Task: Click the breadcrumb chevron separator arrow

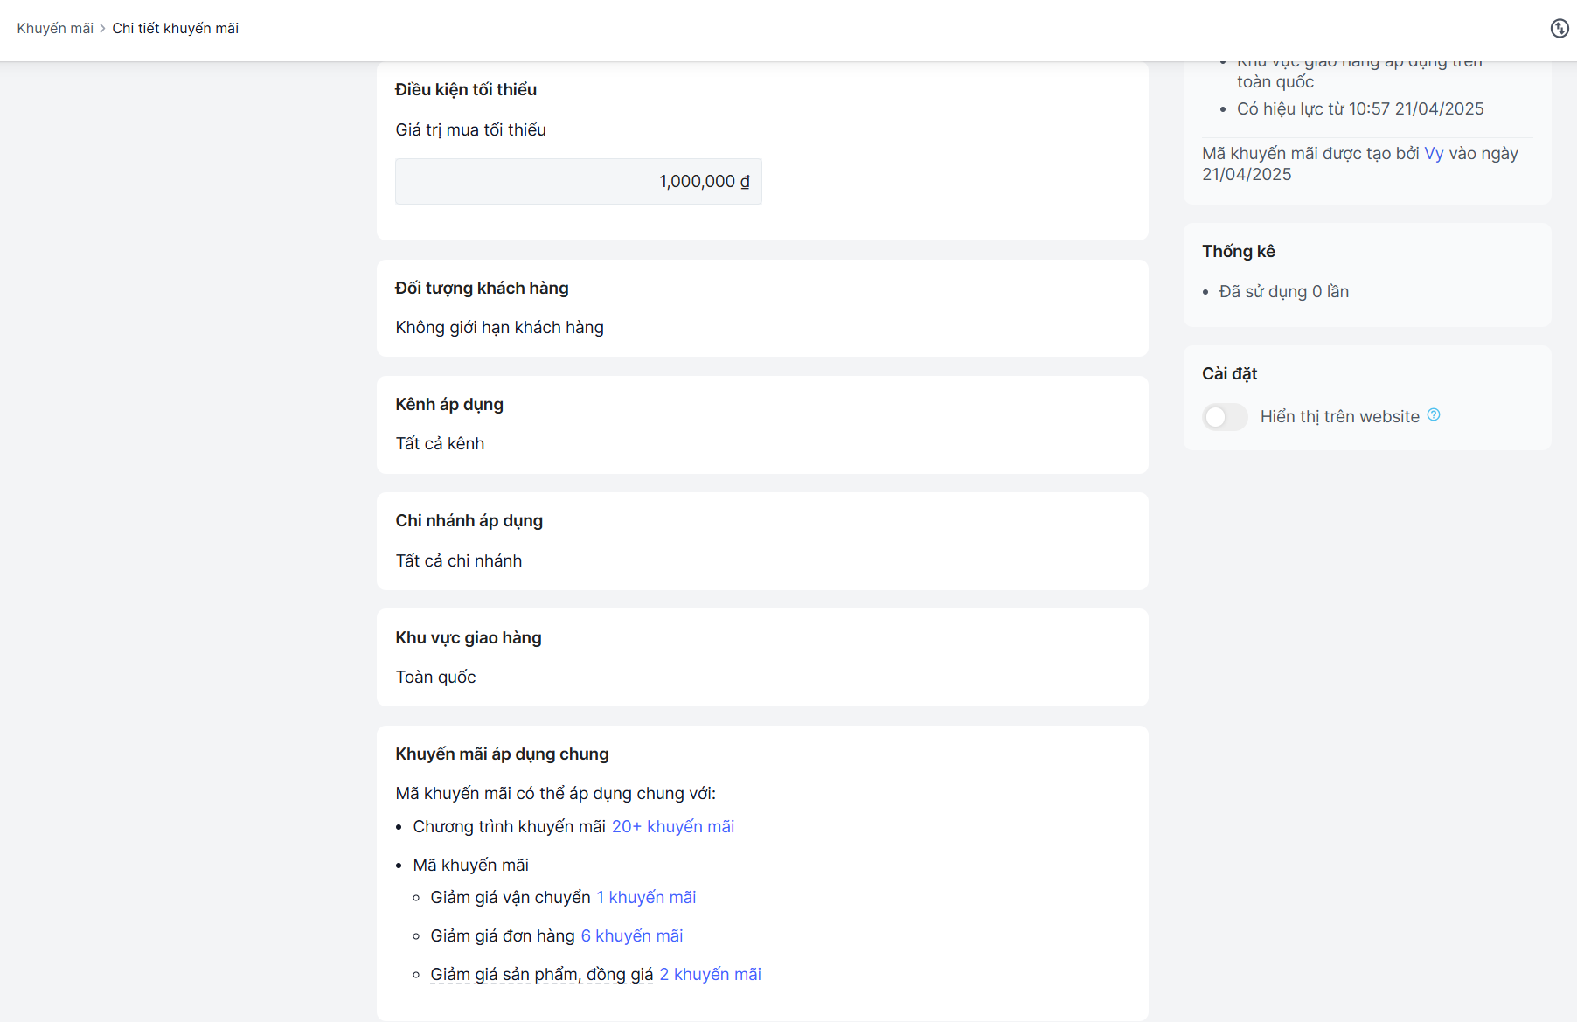Action: point(102,29)
